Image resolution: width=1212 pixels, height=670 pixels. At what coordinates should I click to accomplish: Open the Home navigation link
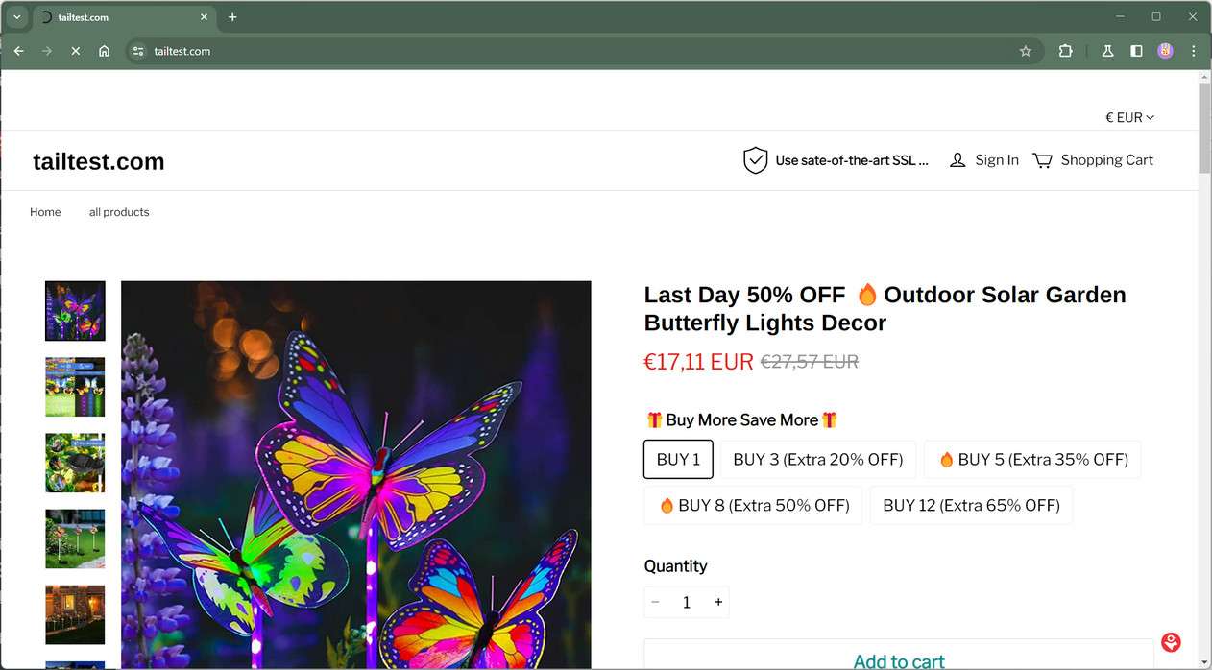[45, 212]
